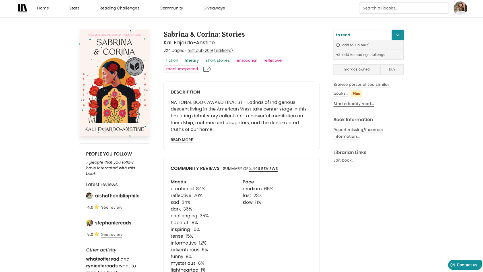The height and width of the screenshot is (272, 483).
Task: Click the 'fast 23%' pace entry
Action: pyautogui.click(x=252, y=195)
